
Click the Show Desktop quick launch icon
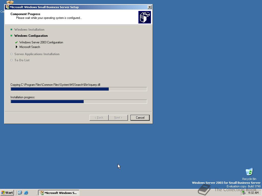pyautogui.click(x=20, y=193)
